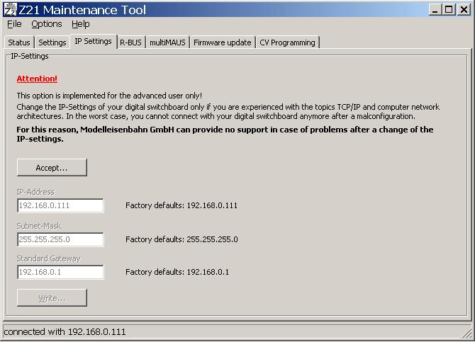Viewport: 475px width, 342px height.
Task: Click the Standard Gateway field label
Action: (x=48, y=258)
